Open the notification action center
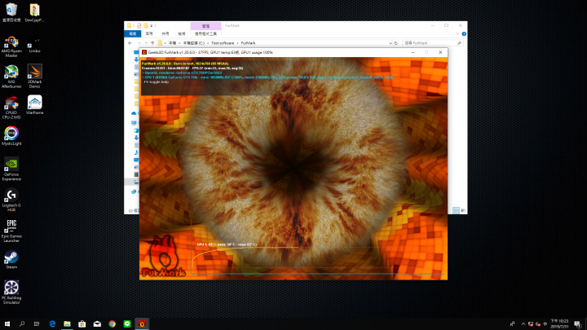 [578, 324]
